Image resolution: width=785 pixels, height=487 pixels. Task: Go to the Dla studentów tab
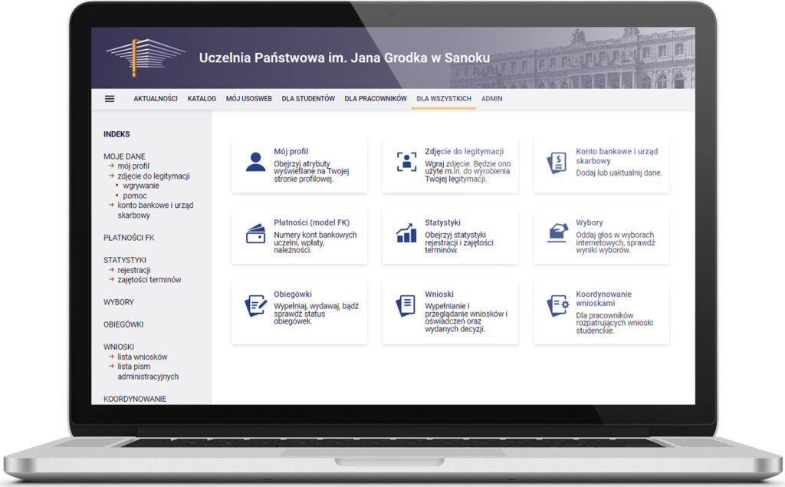click(308, 99)
